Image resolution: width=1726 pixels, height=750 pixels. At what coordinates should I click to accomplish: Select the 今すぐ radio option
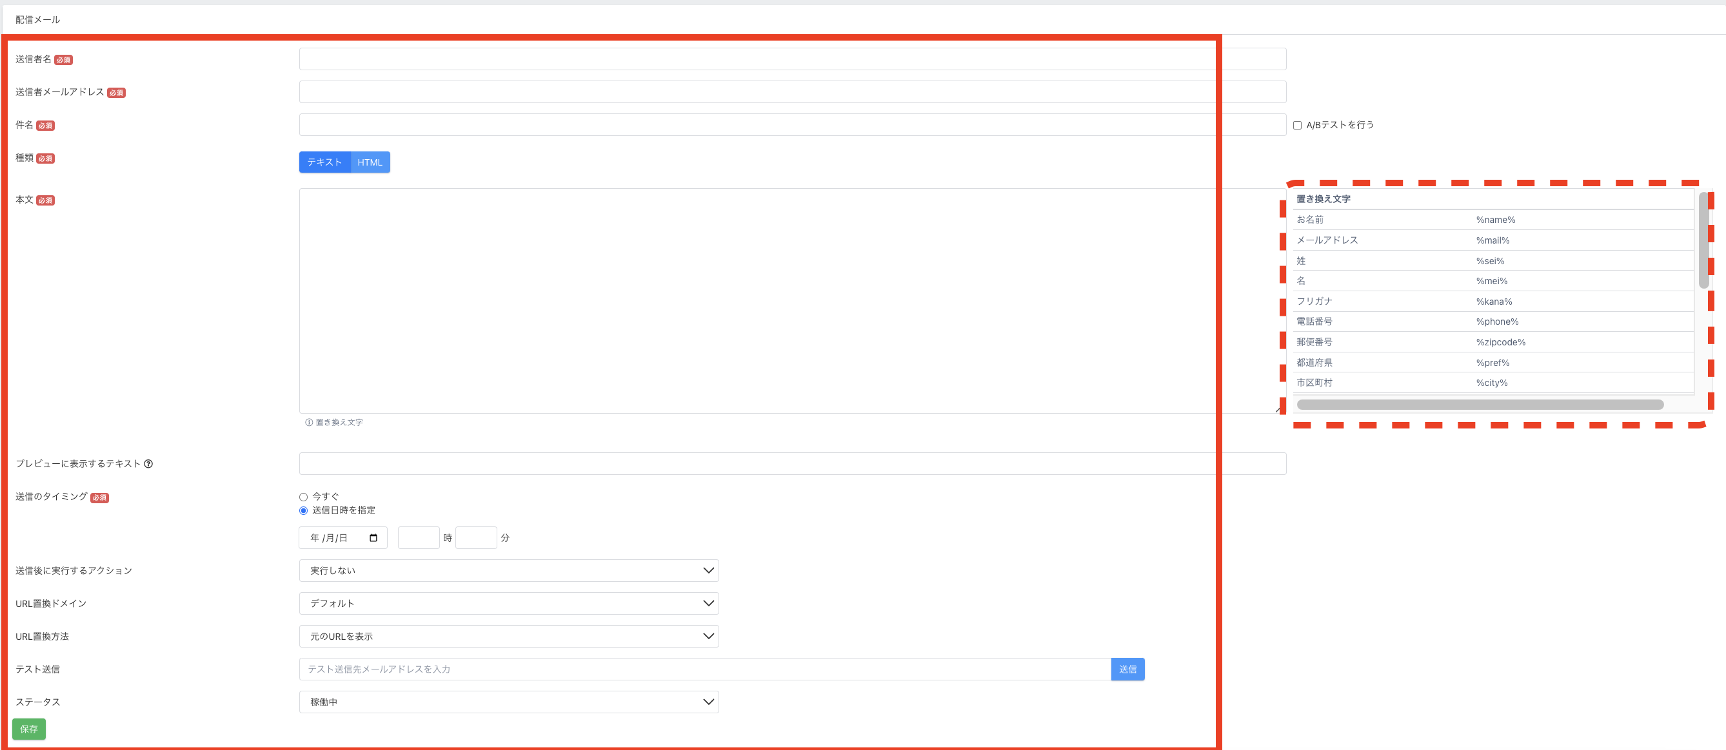click(304, 497)
